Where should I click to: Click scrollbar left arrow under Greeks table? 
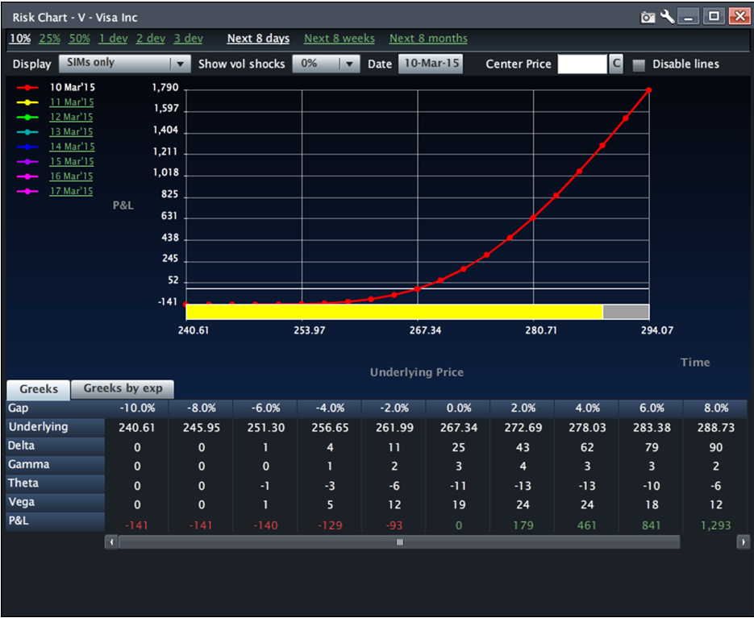coord(111,542)
